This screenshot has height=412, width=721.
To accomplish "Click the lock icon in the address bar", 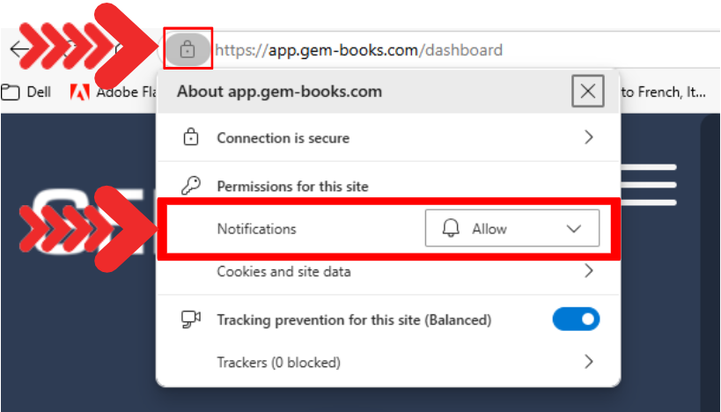I will (x=187, y=50).
